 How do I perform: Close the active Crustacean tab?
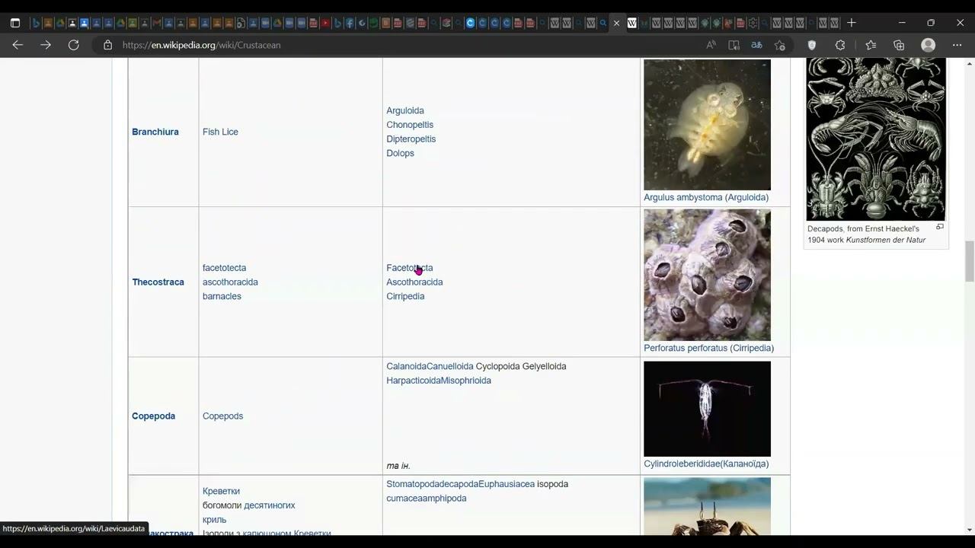tap(616, 23)
